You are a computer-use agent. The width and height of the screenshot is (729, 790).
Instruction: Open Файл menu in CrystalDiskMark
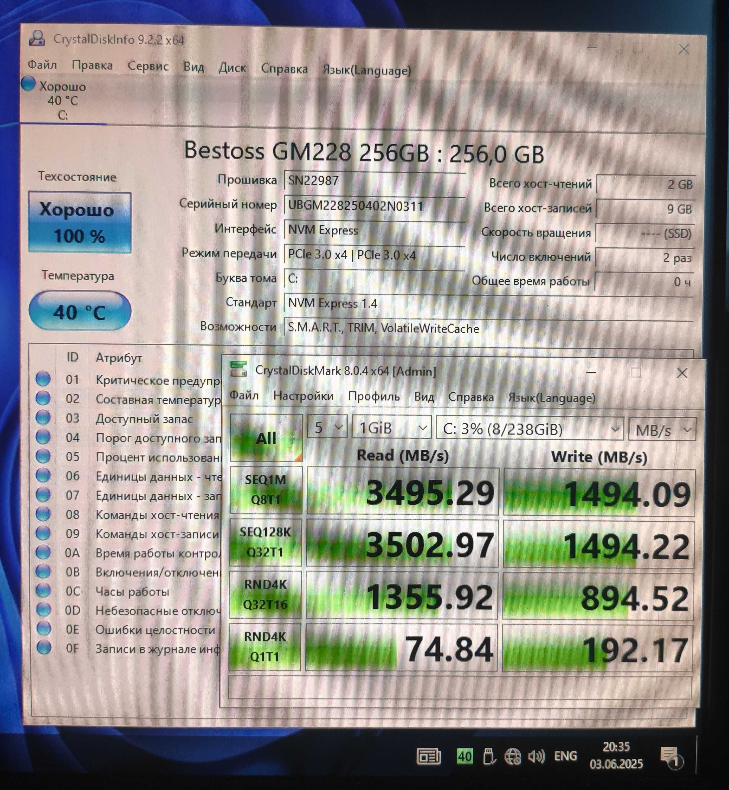(x=244, y=395)
